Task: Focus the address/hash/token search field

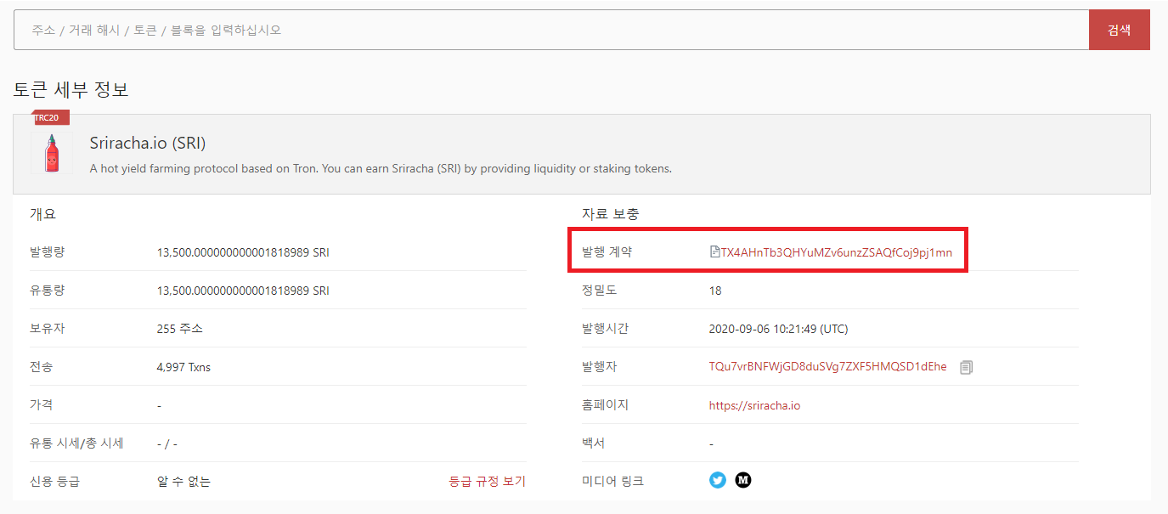Action: coord(550,30)
